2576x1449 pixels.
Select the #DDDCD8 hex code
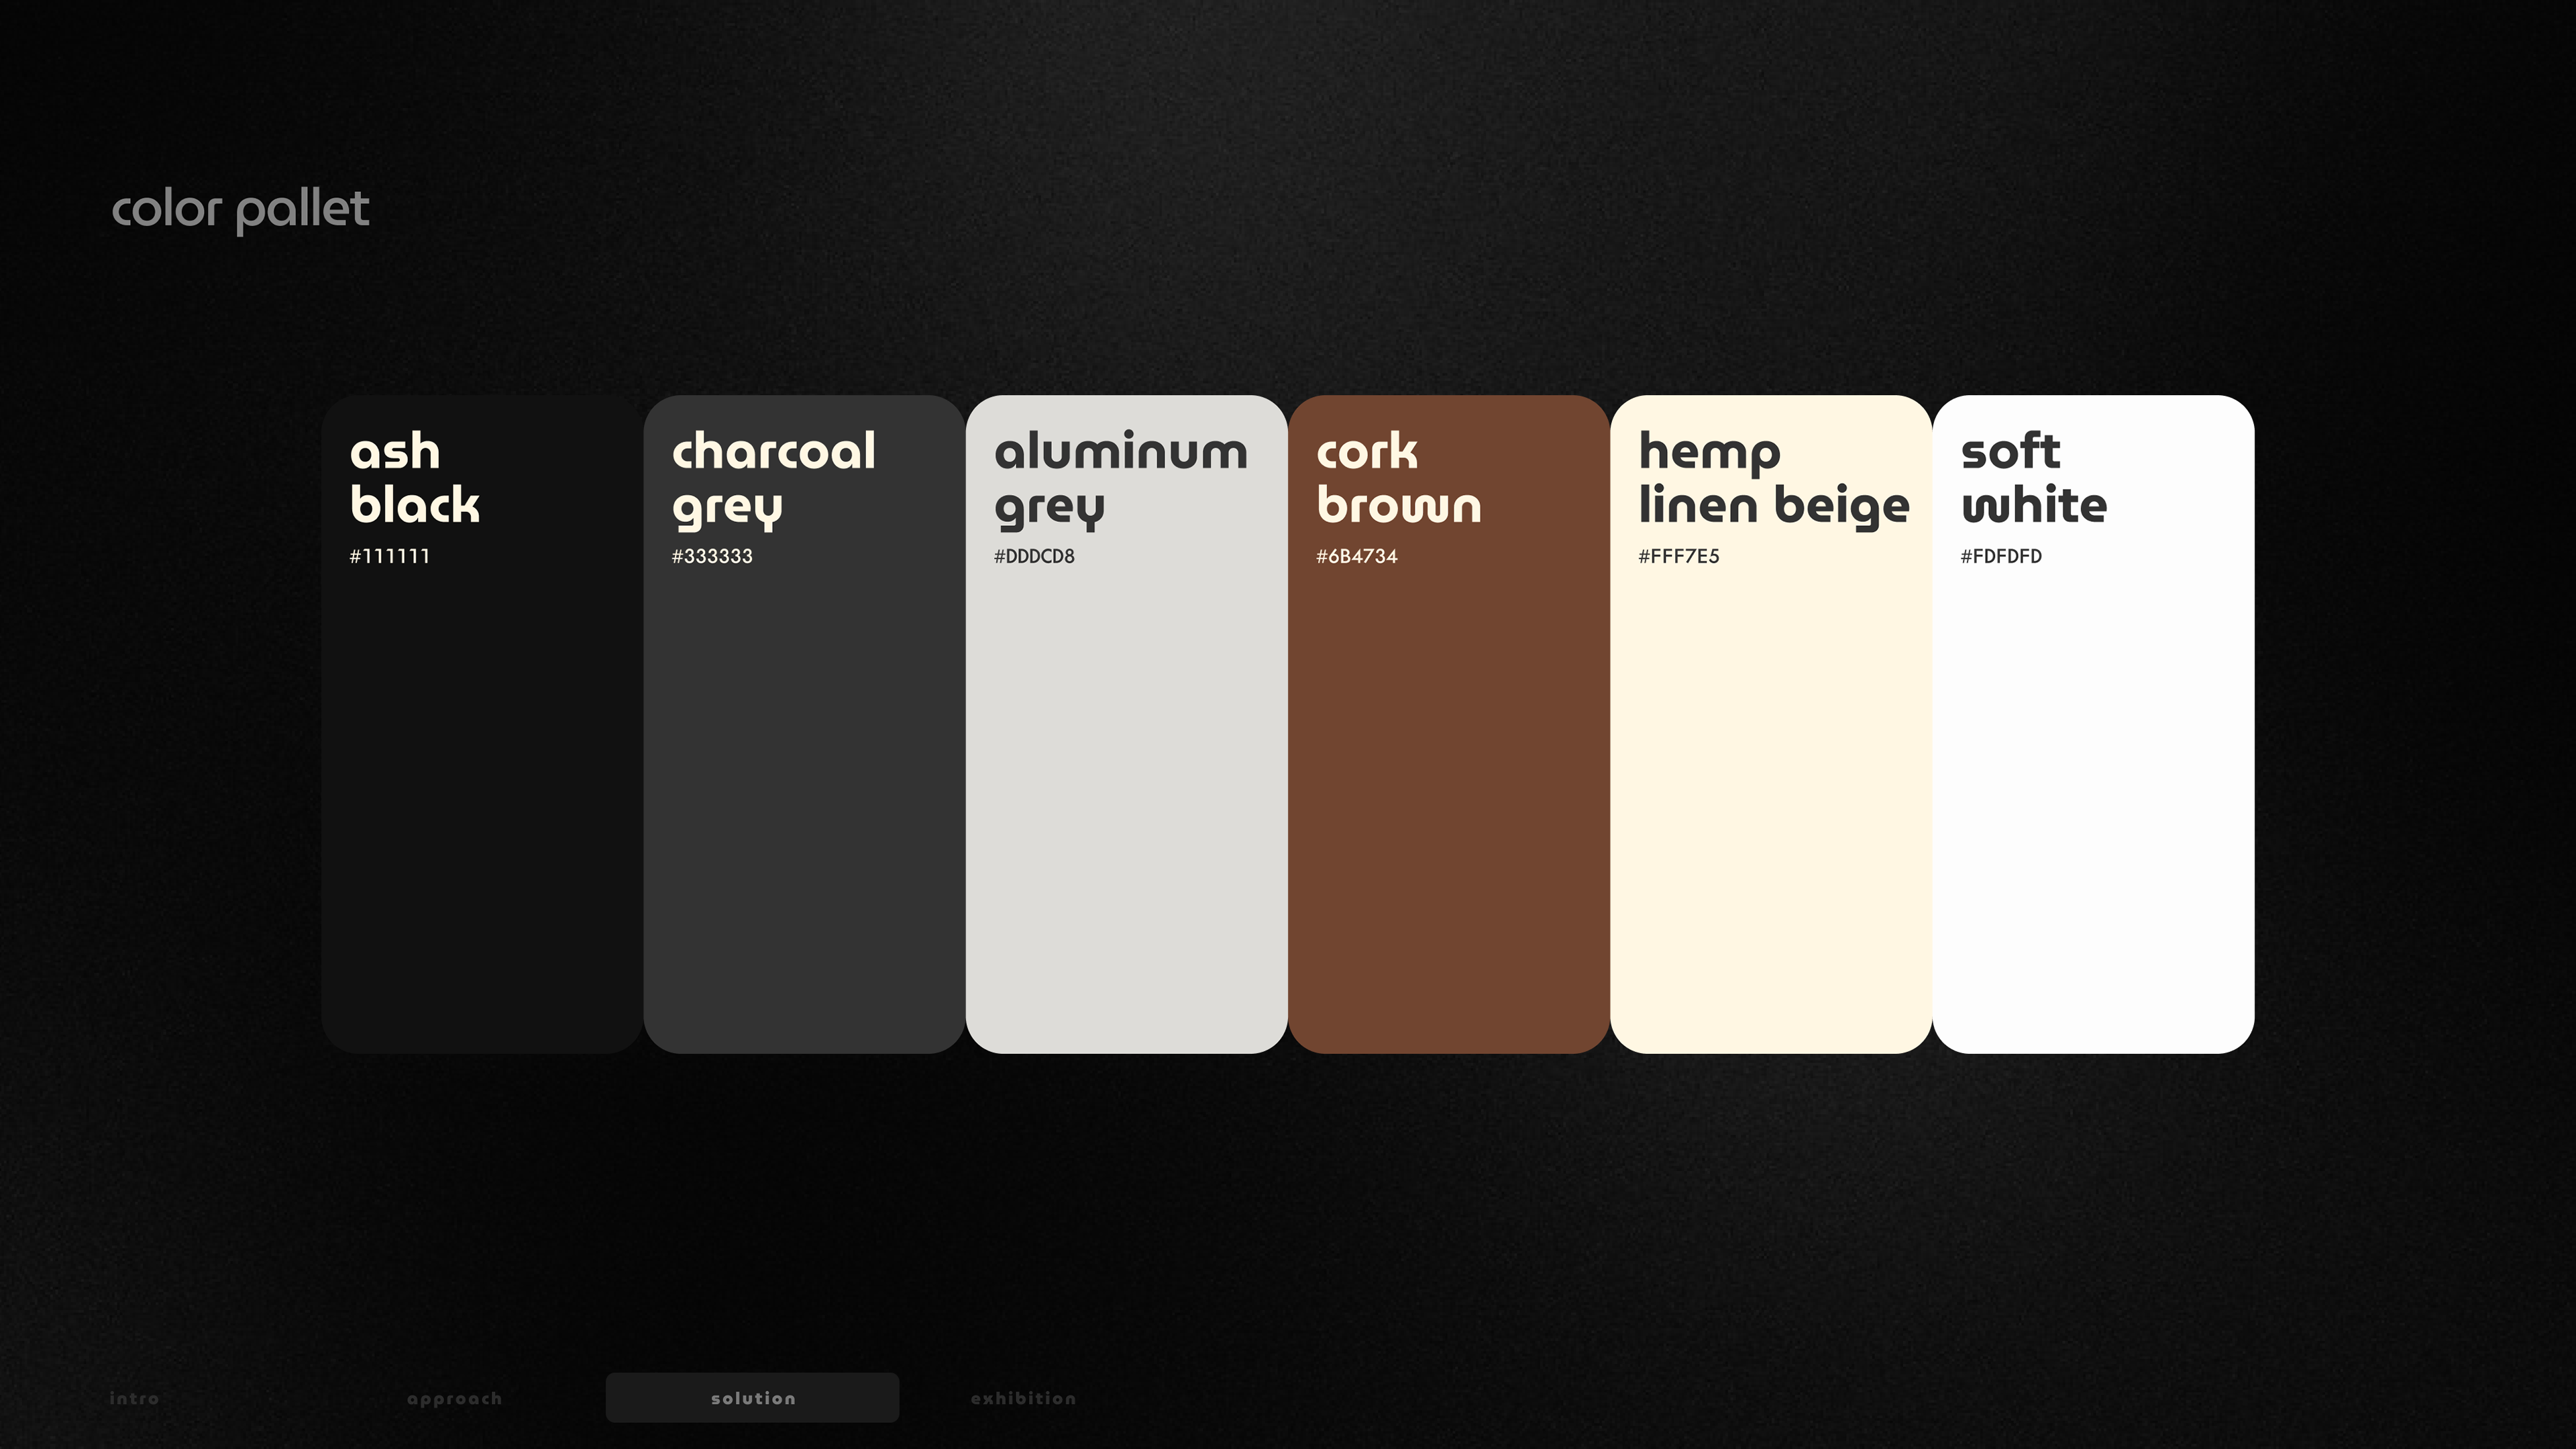pos(1034,556)
